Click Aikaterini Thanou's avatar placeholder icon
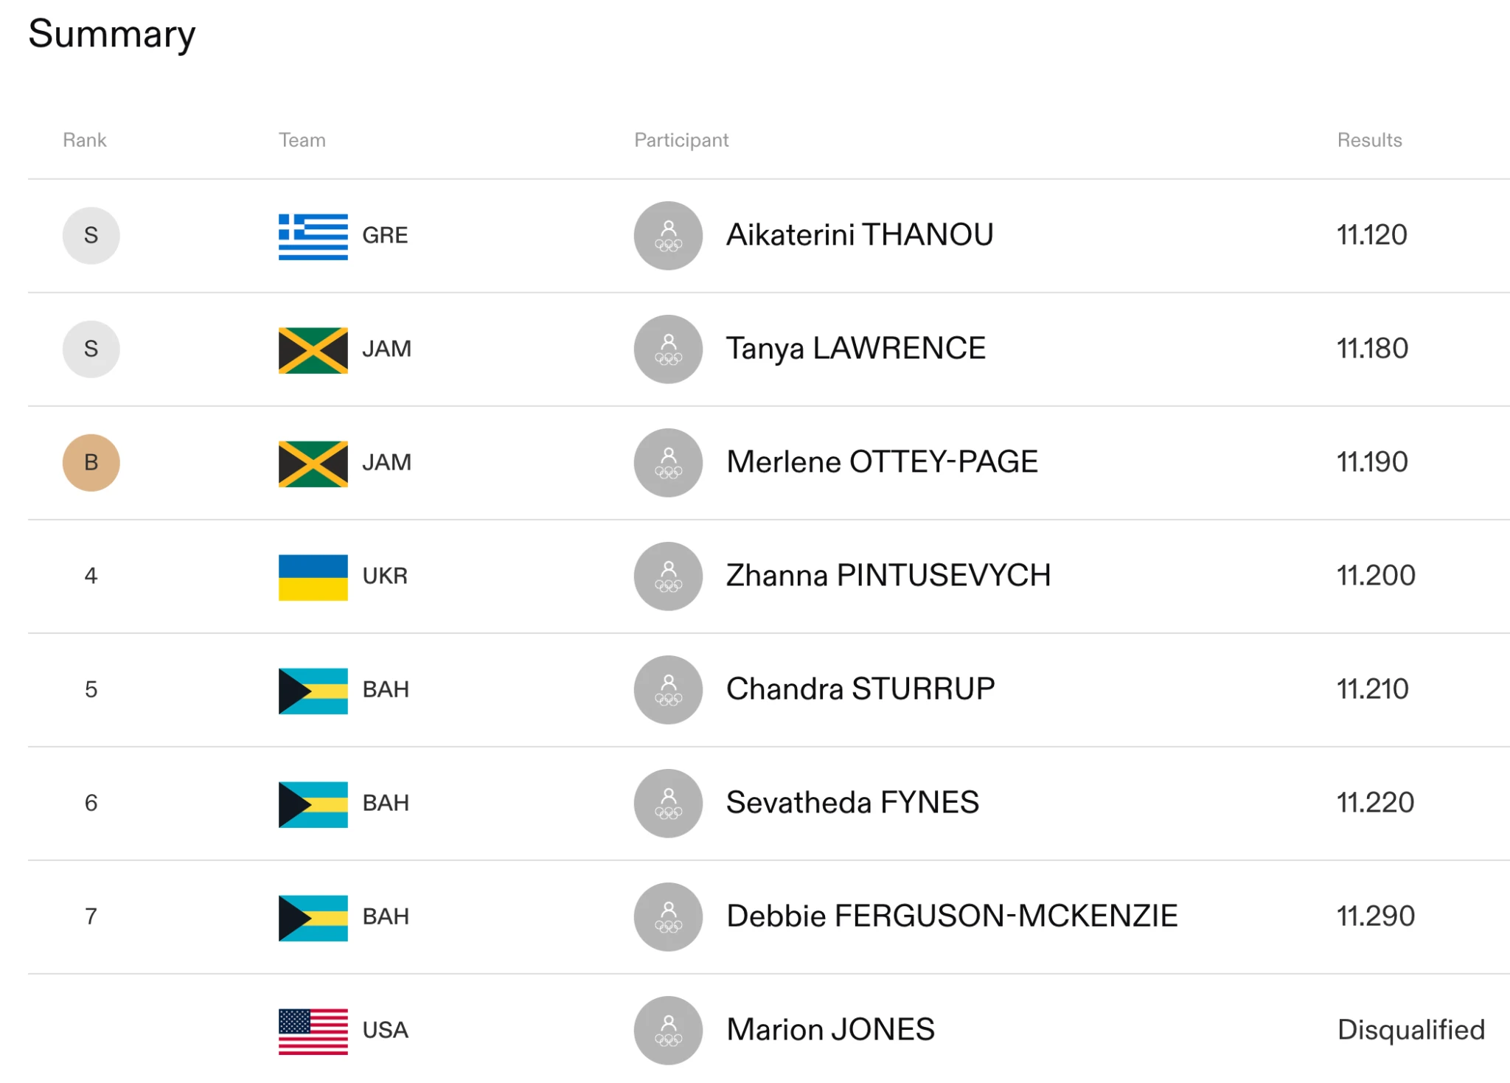The image size is (1510, 1083). [668, 236]
